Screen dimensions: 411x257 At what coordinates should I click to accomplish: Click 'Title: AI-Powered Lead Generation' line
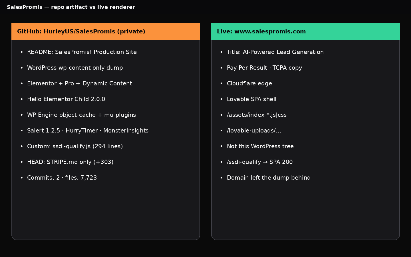(275, 52)
